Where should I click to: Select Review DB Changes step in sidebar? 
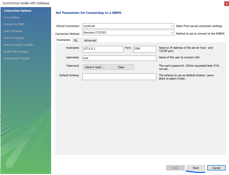pyautogui.click(x=16, y=52)
